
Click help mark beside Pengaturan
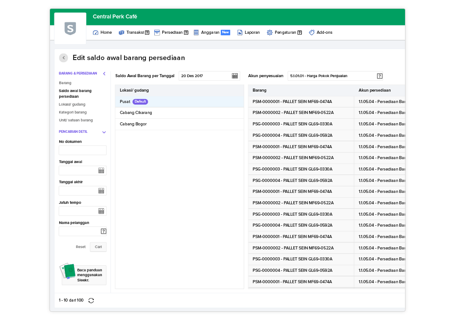pyautogui.click(x=300, y=32)
